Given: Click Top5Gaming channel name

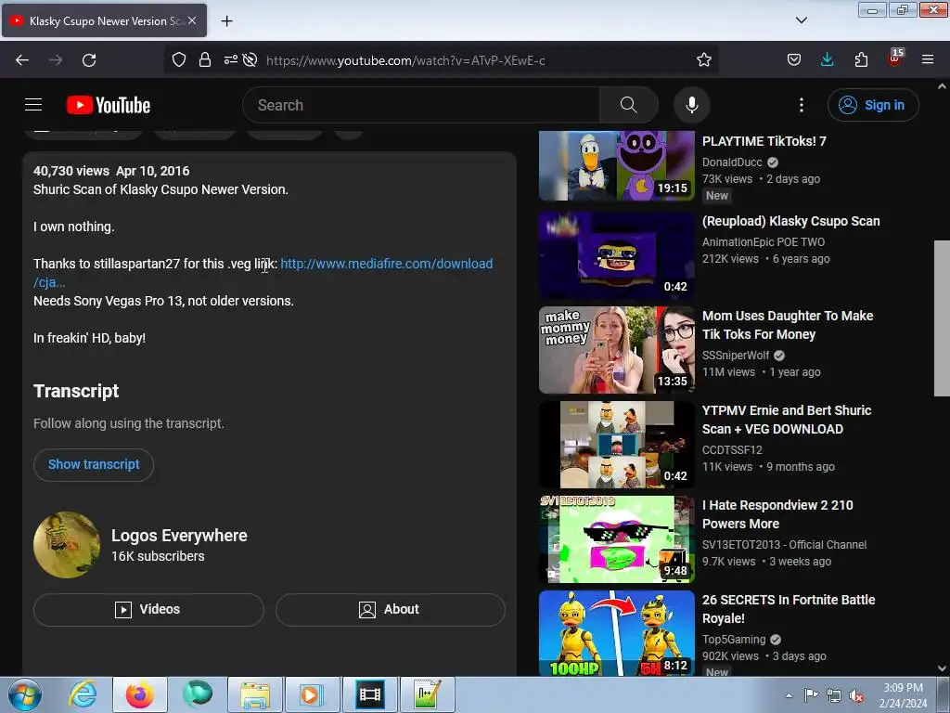Looking at the screenshot, I should [734, 639].
